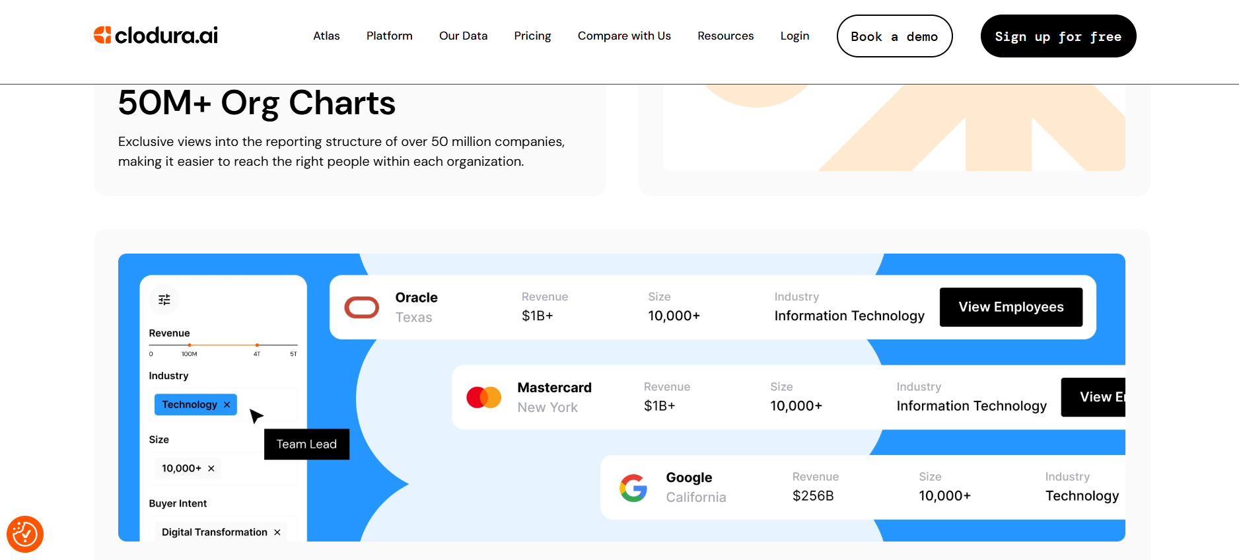1239x560 pixels.
Task: Click the Mastercard company name
Action: (x=555, y=388)
